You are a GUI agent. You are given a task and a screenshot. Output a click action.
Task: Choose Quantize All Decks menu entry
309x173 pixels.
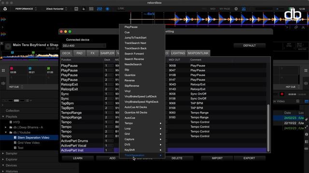142,112
